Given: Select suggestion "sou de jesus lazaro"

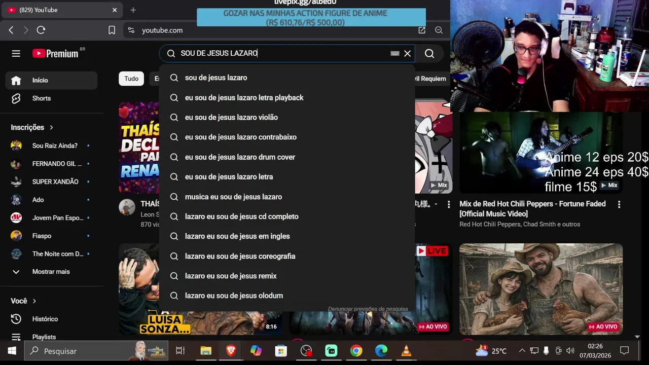Looking at the screenshot, I should coord(287,78).
